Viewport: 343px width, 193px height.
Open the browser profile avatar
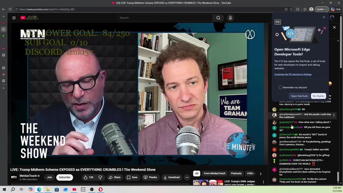click(x=311, y=9)
